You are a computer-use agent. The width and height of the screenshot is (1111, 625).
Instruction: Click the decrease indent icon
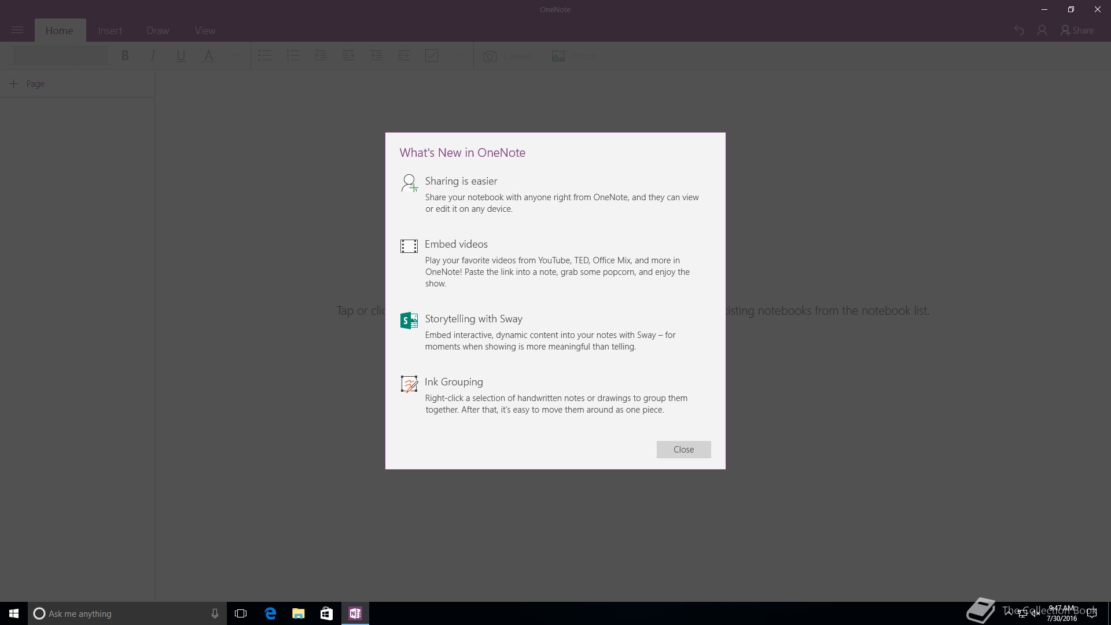(321, 56)
